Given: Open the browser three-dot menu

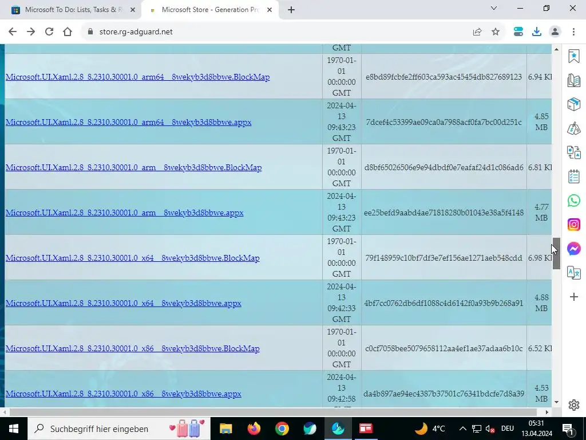Looking at the screenshot, I should point(573,32).
